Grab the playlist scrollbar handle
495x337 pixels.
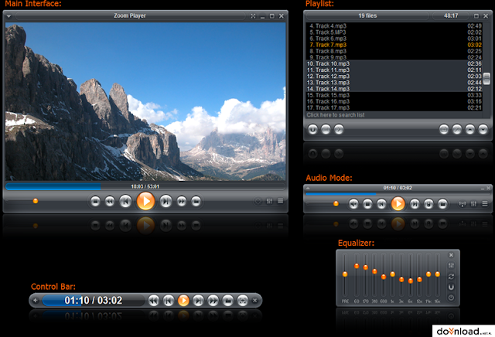486,78
